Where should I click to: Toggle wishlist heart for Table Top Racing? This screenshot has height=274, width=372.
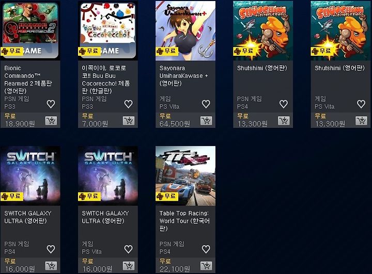click(x=206, y=249)
